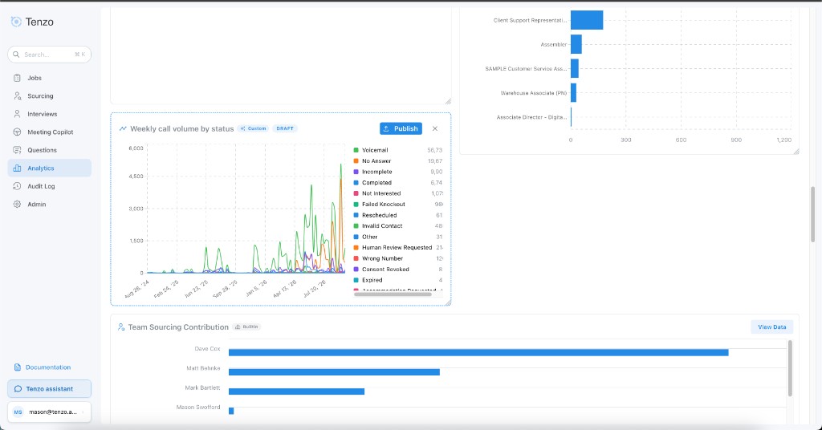Click the Assembler bar

576,44
